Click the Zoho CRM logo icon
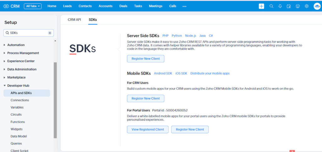The width and height of the screenshot is (322, 152). coord(6,6)
